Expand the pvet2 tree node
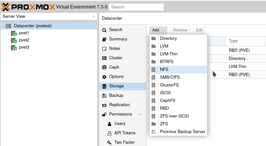This screenshot has width=266, height=146. tap(9, 40)
